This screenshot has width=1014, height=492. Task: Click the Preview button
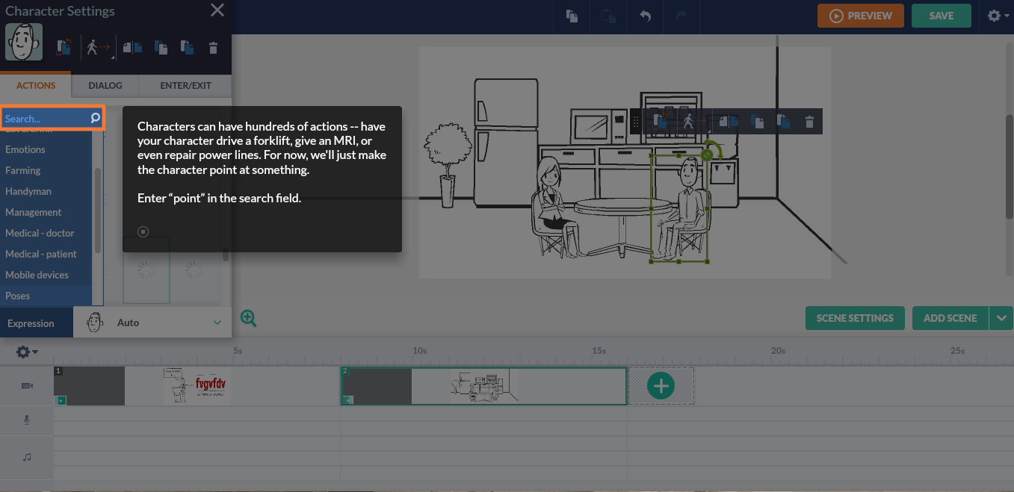[x=860, y=15]
